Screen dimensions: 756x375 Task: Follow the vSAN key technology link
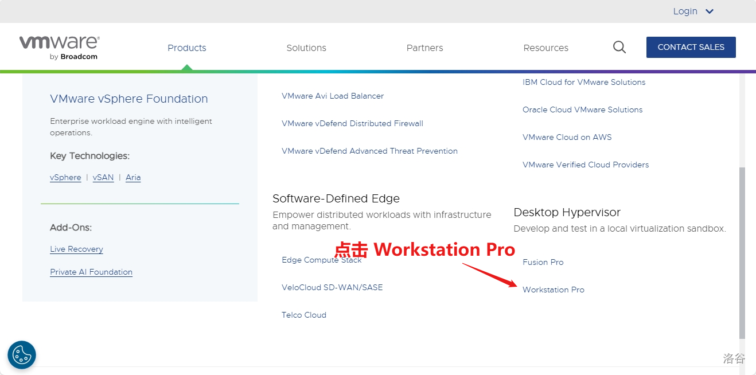point(103,177)
